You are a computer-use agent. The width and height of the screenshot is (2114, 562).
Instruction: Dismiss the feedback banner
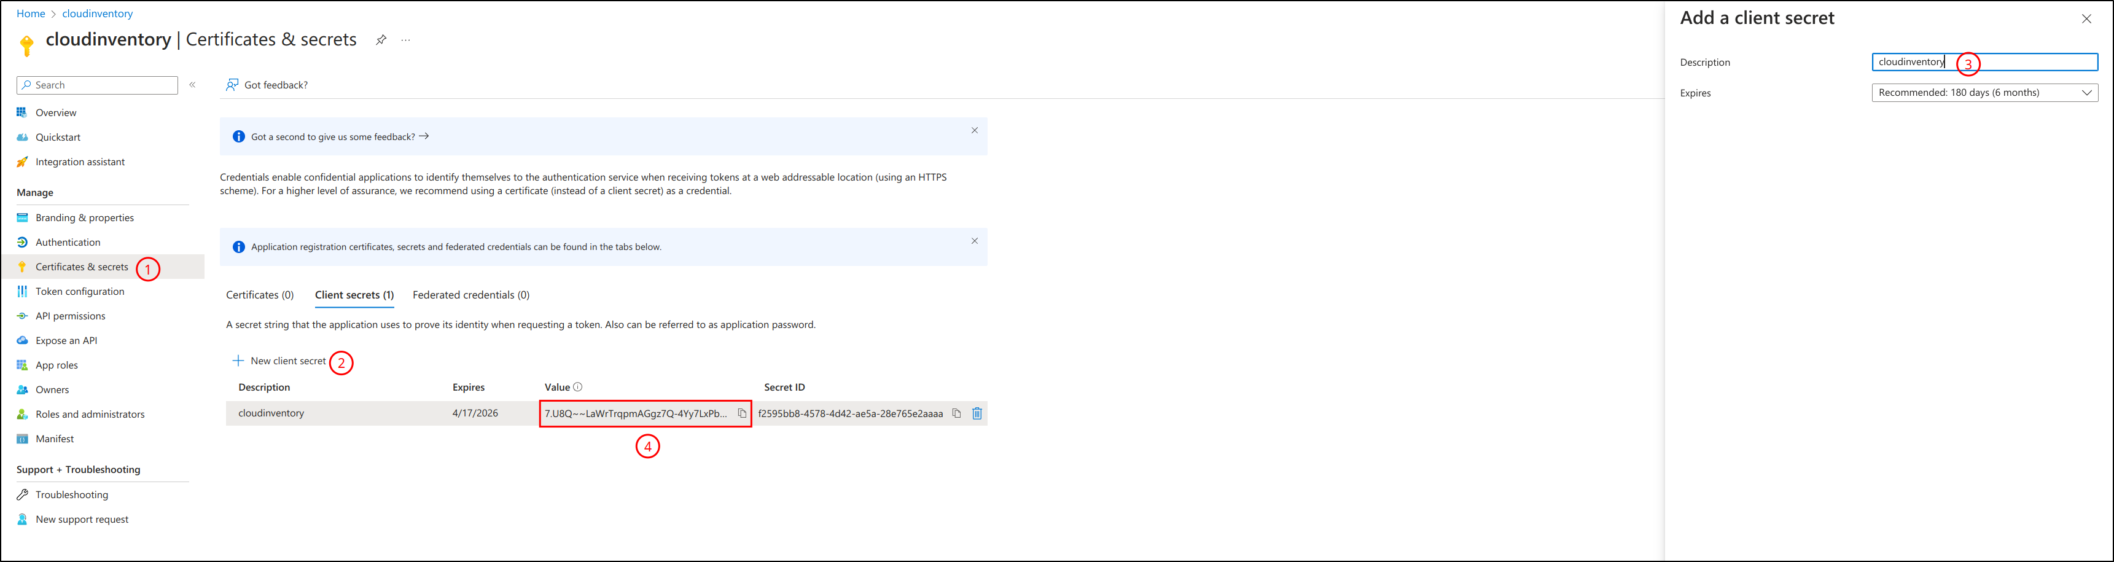(x=974, y=130)
